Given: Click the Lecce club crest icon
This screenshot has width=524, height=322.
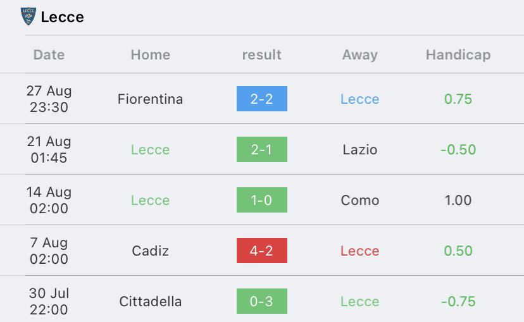Looking at the screenshot, I should click(x=28, y=16).
